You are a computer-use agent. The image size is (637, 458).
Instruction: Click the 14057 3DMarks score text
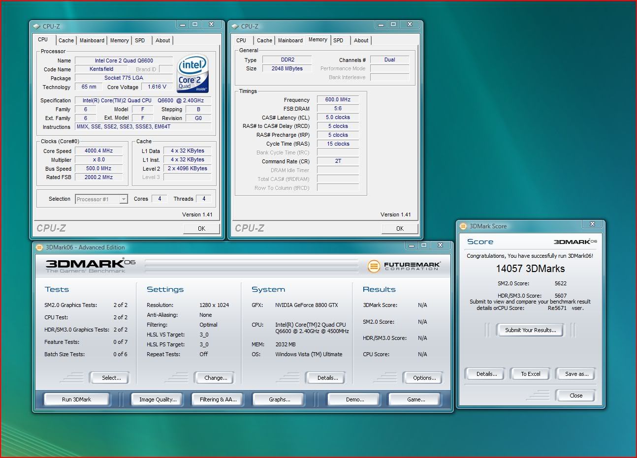(530, 269)
